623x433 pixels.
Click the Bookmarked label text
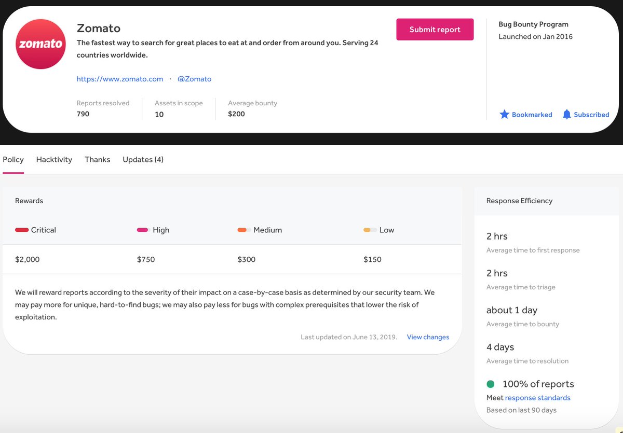click(532, 115)
